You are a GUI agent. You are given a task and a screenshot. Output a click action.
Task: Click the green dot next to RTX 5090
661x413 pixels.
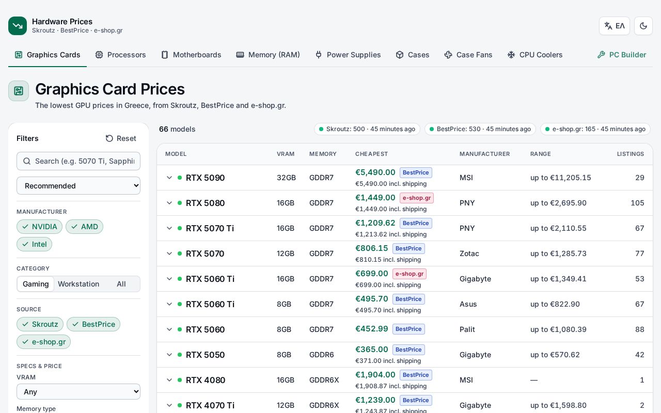point(180,178)
